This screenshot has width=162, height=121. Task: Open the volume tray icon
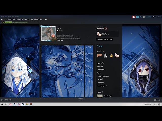coord(146,104)
